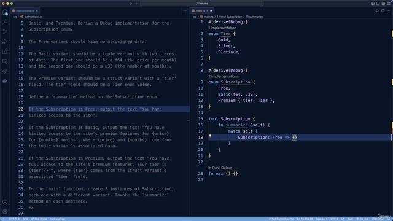393x221 pixels.
Task: Click the Debug code lens above main
Action: [227, 168]
